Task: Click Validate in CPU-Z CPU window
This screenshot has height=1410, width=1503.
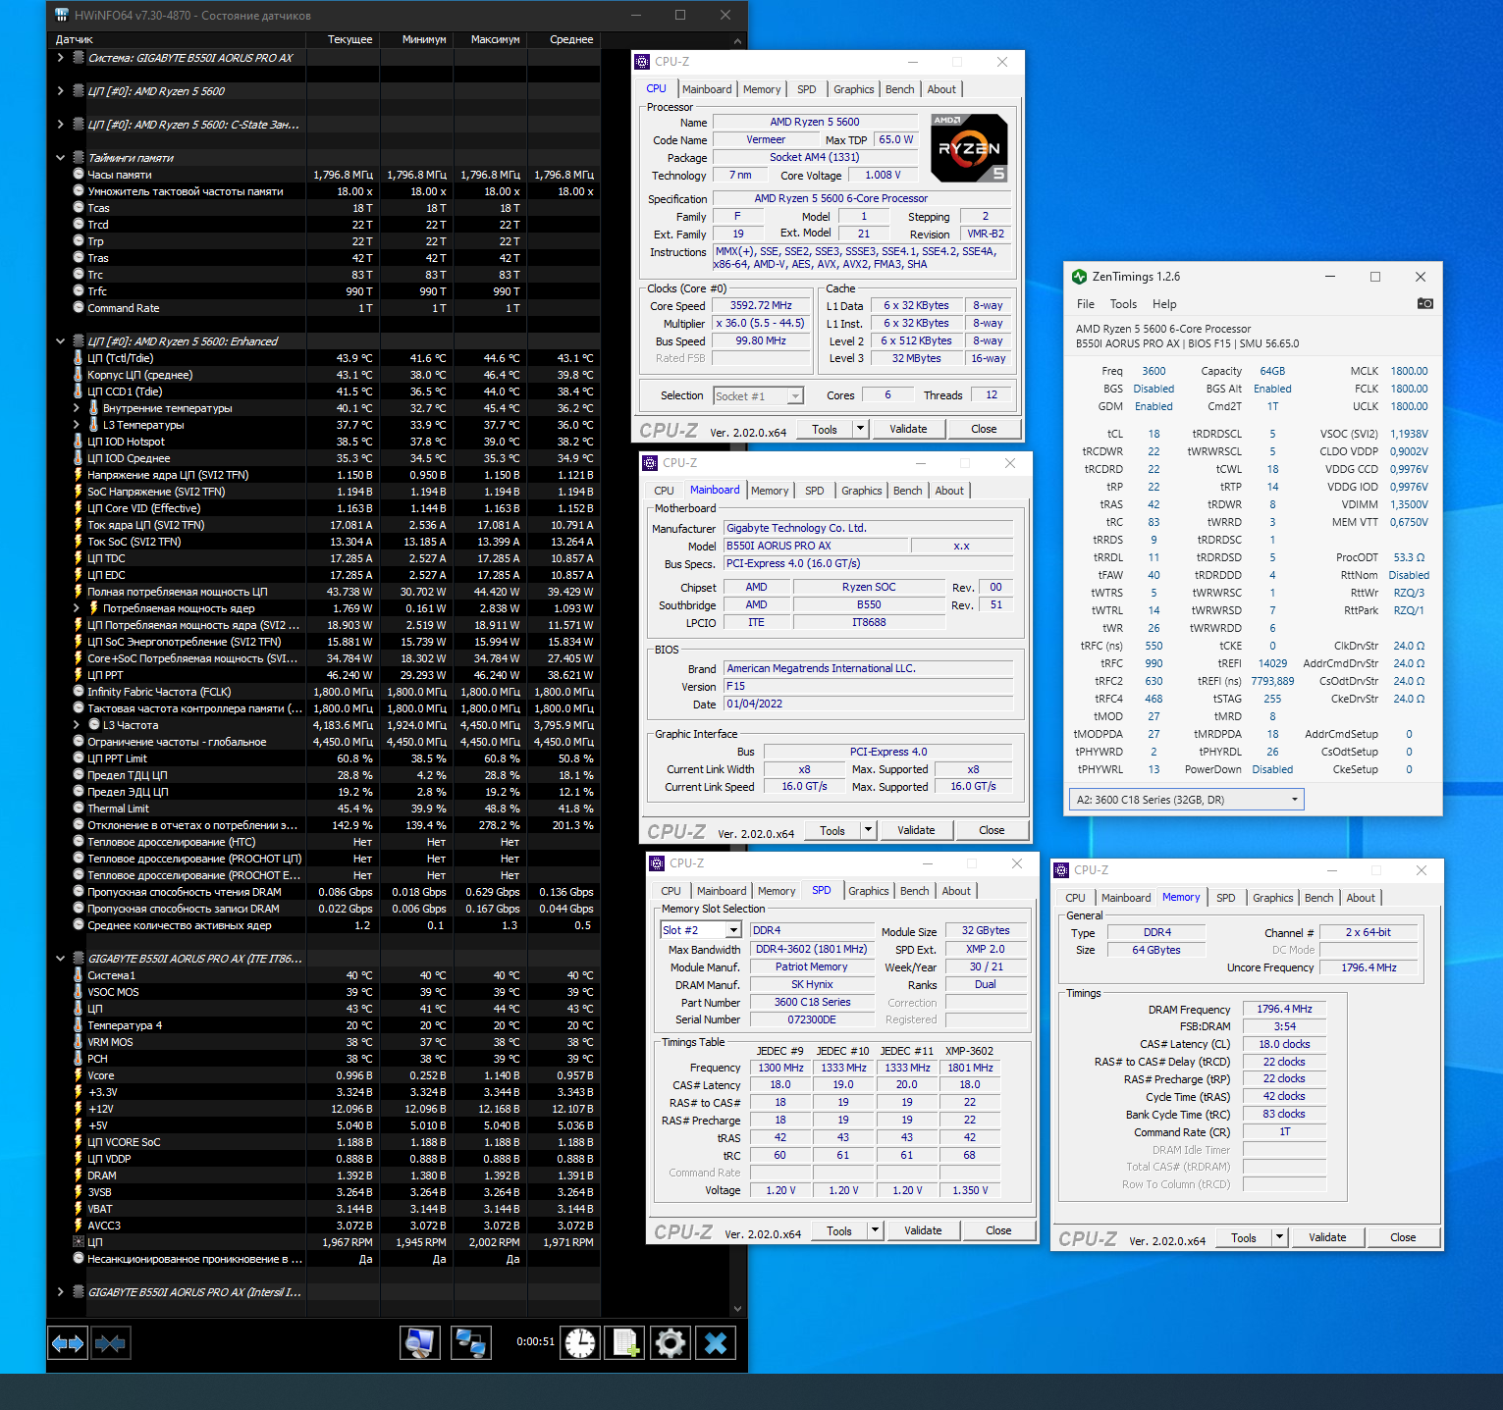Action: click(x=908, y=429)
